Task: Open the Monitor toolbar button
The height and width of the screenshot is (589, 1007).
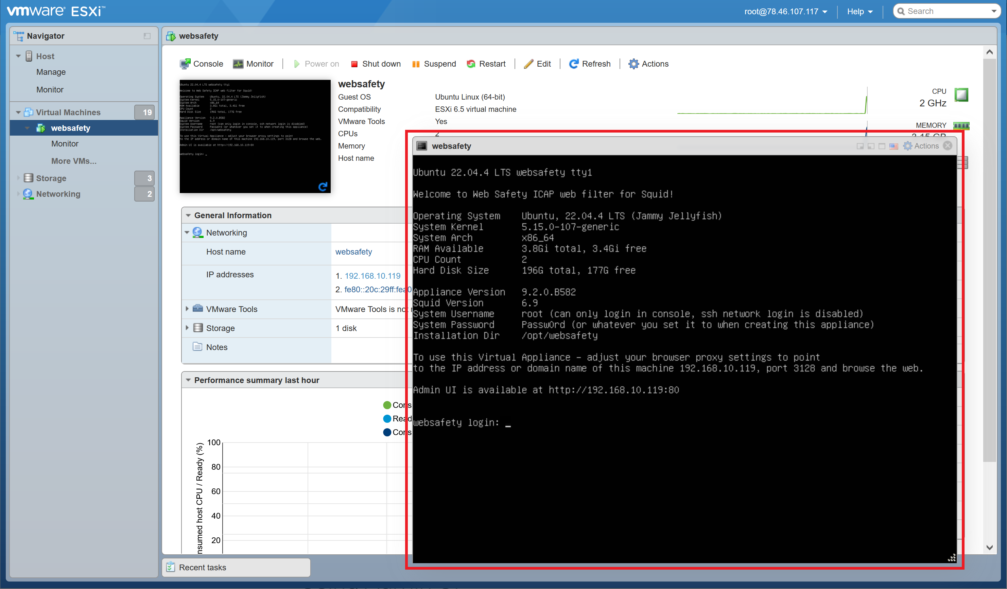Action: coord(253,64)
